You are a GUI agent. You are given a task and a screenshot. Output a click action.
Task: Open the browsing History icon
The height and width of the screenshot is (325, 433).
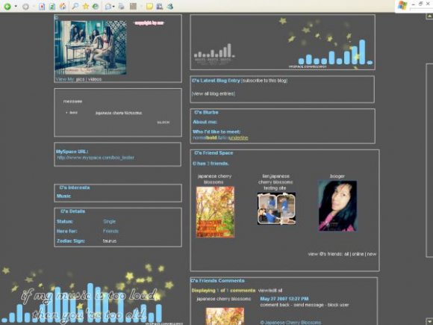[x=96, y=6]
